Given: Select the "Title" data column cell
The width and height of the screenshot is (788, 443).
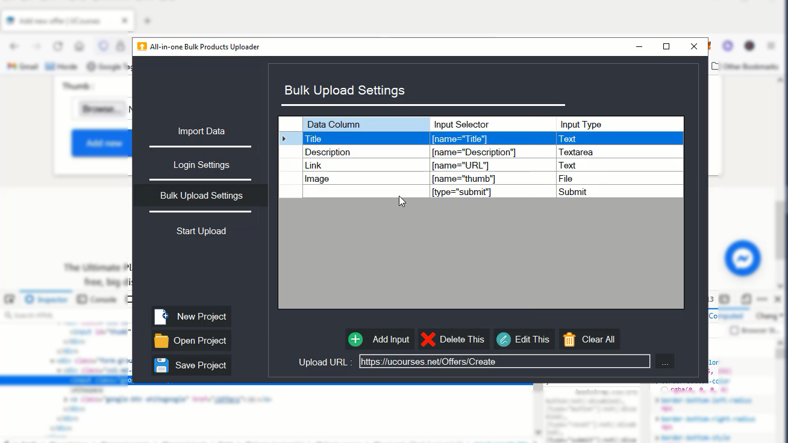Looking at the screenshot, I should pos(366,139).
